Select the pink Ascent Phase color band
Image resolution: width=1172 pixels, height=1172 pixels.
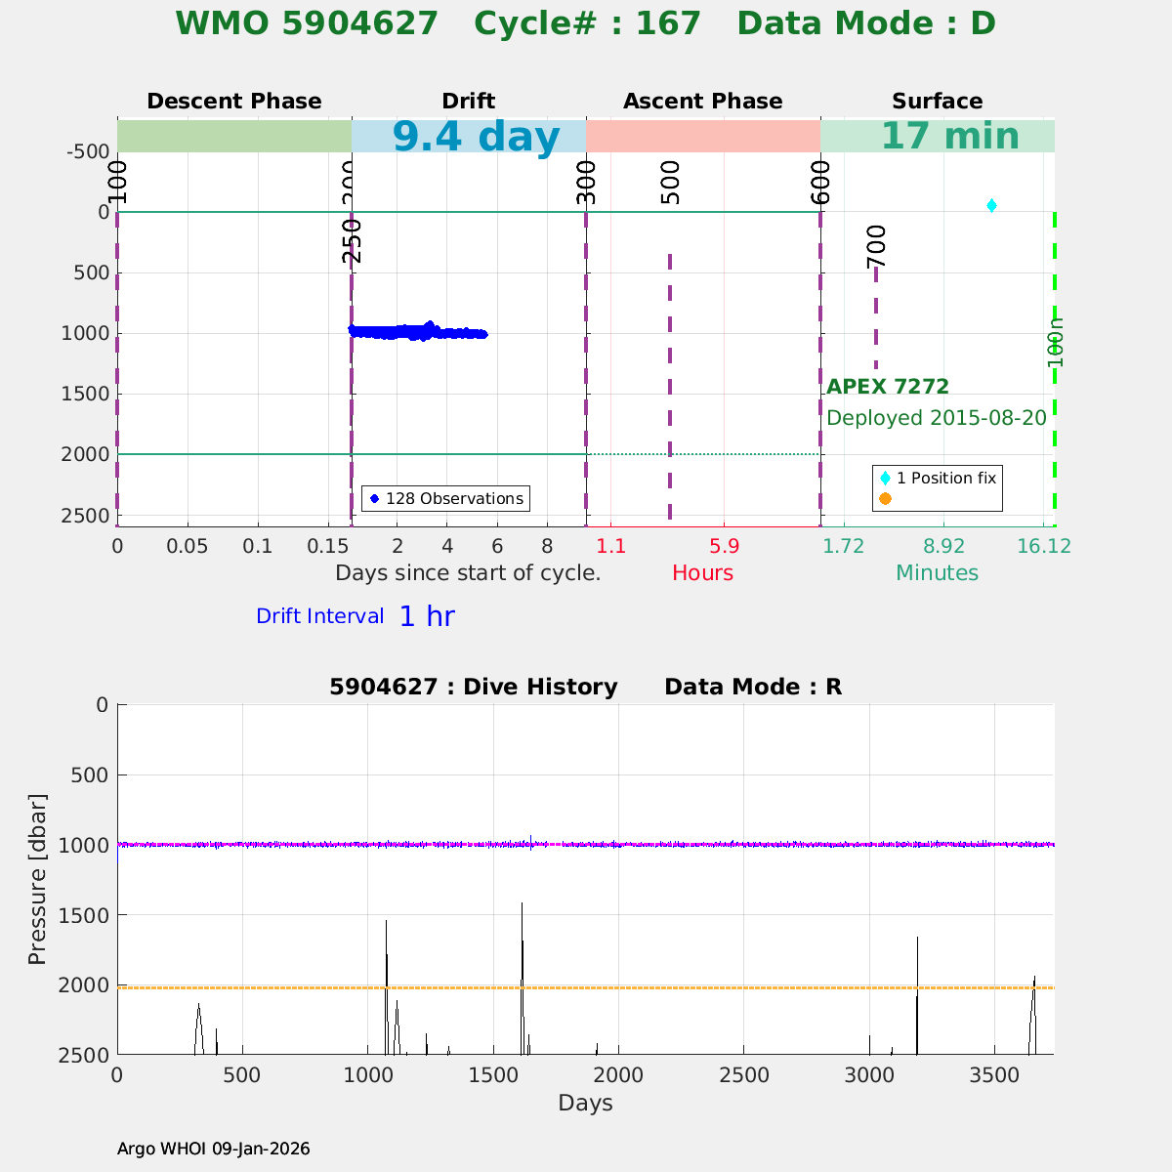point(702,136)
